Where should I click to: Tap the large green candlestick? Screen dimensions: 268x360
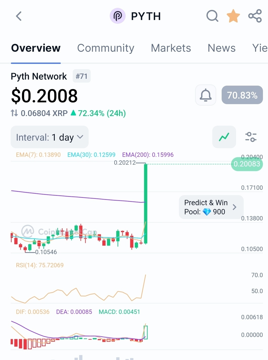146,204
